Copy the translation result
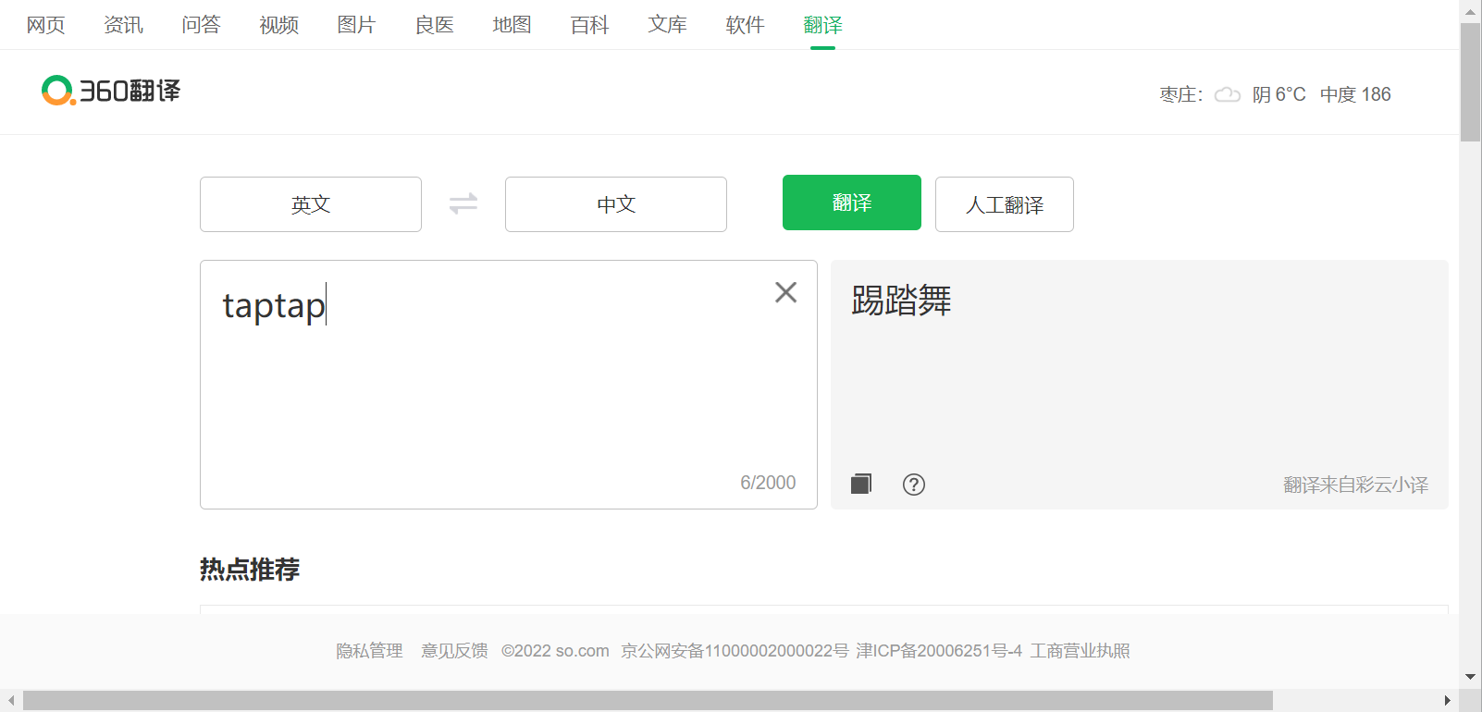This screenshot has height=712, width=1482. tap(861, 484)
